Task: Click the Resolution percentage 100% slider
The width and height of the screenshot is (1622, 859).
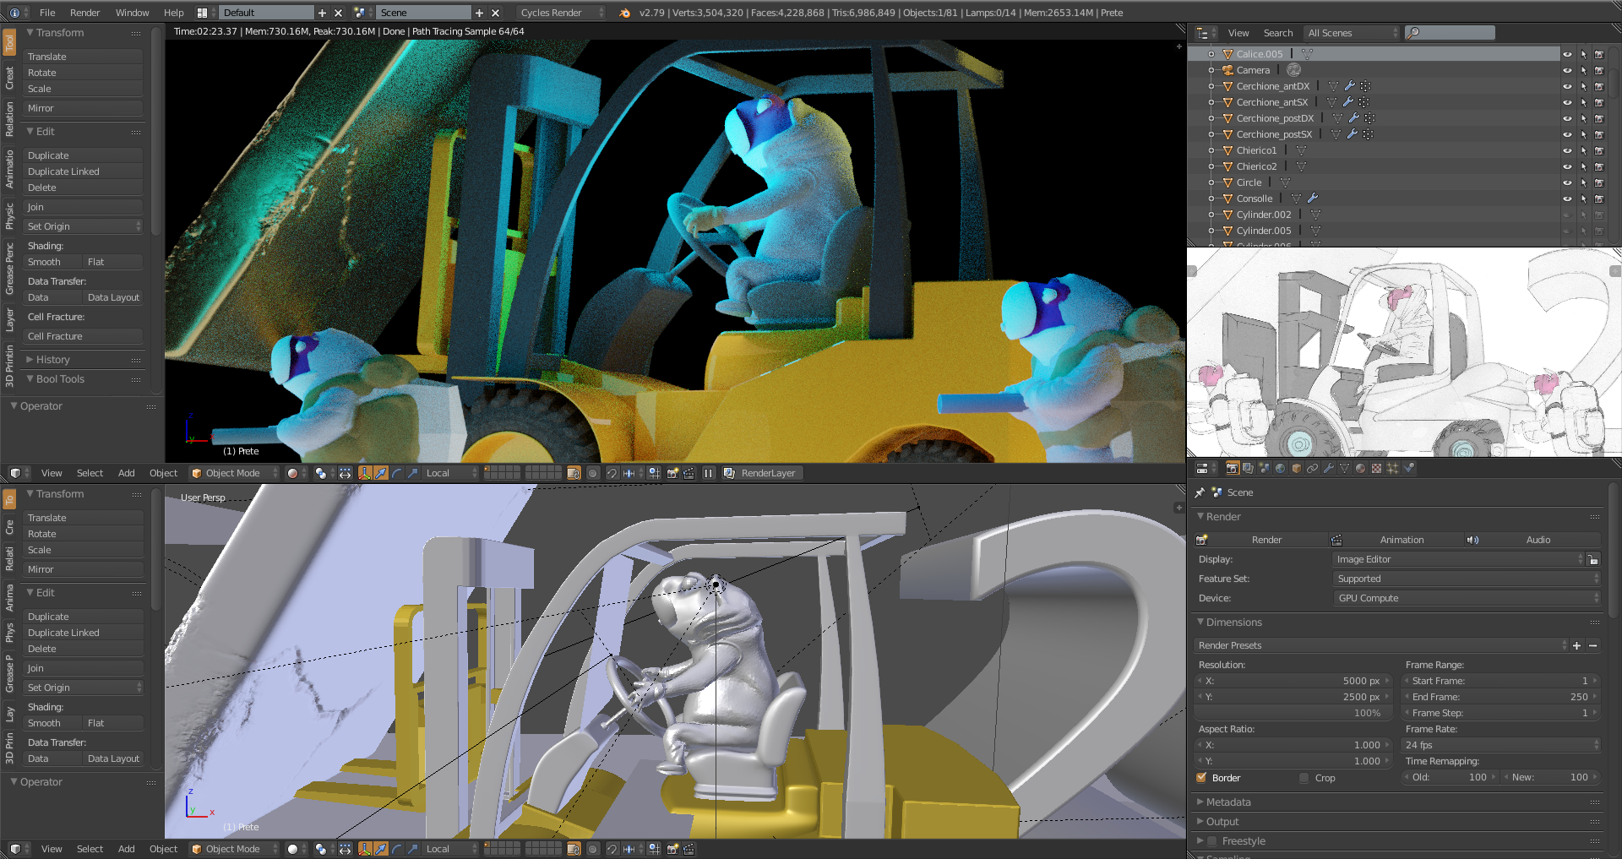Action: click(1293, 713)
